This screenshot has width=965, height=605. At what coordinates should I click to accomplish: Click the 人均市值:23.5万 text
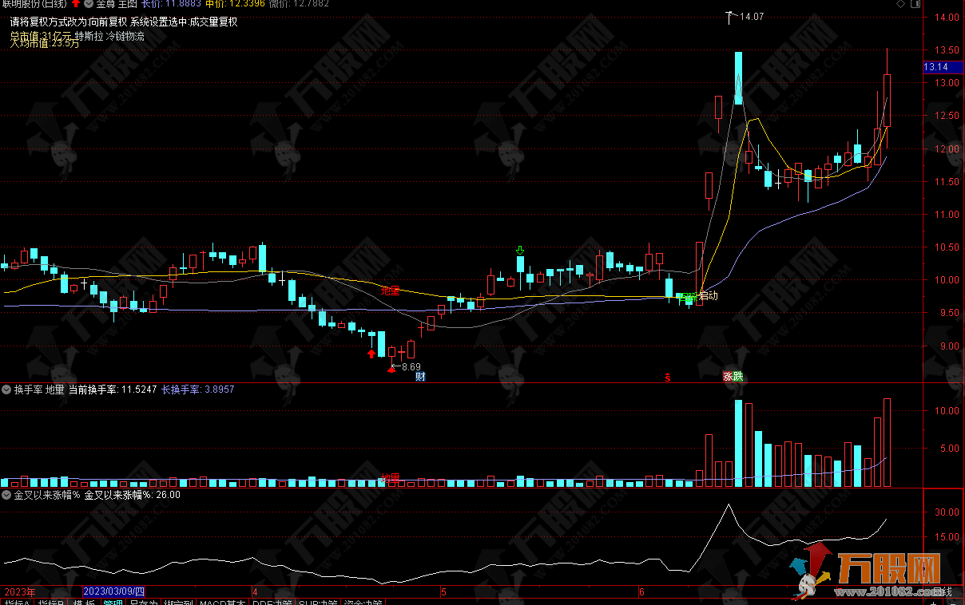45,44
